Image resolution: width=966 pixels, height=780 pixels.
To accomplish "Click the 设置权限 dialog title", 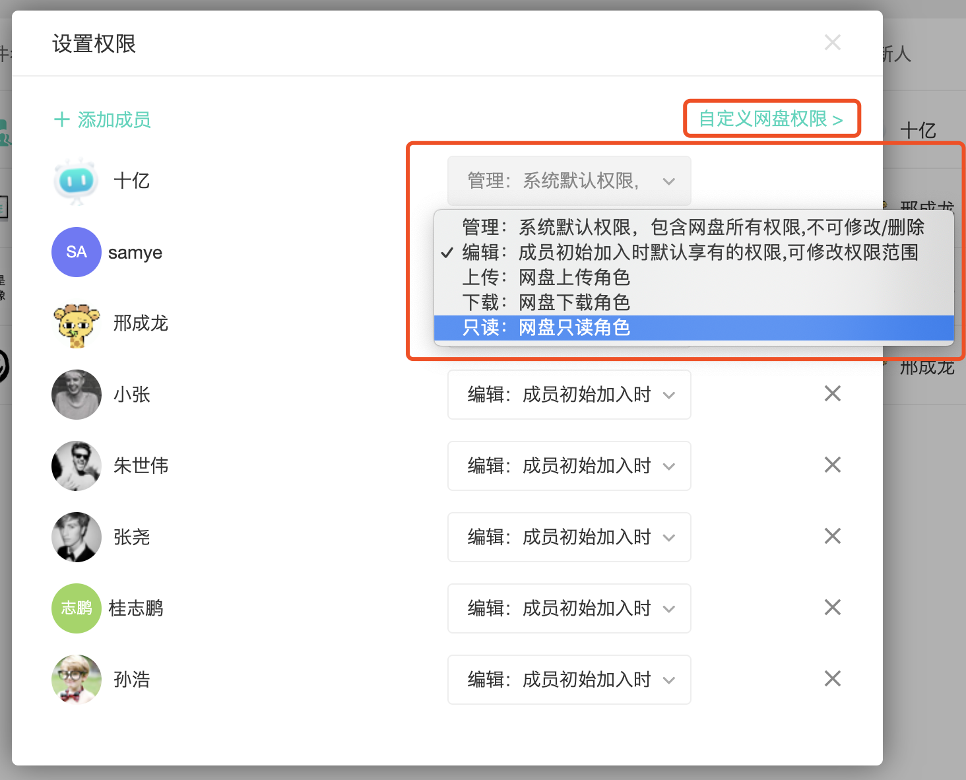I will (x=94, y=44).
